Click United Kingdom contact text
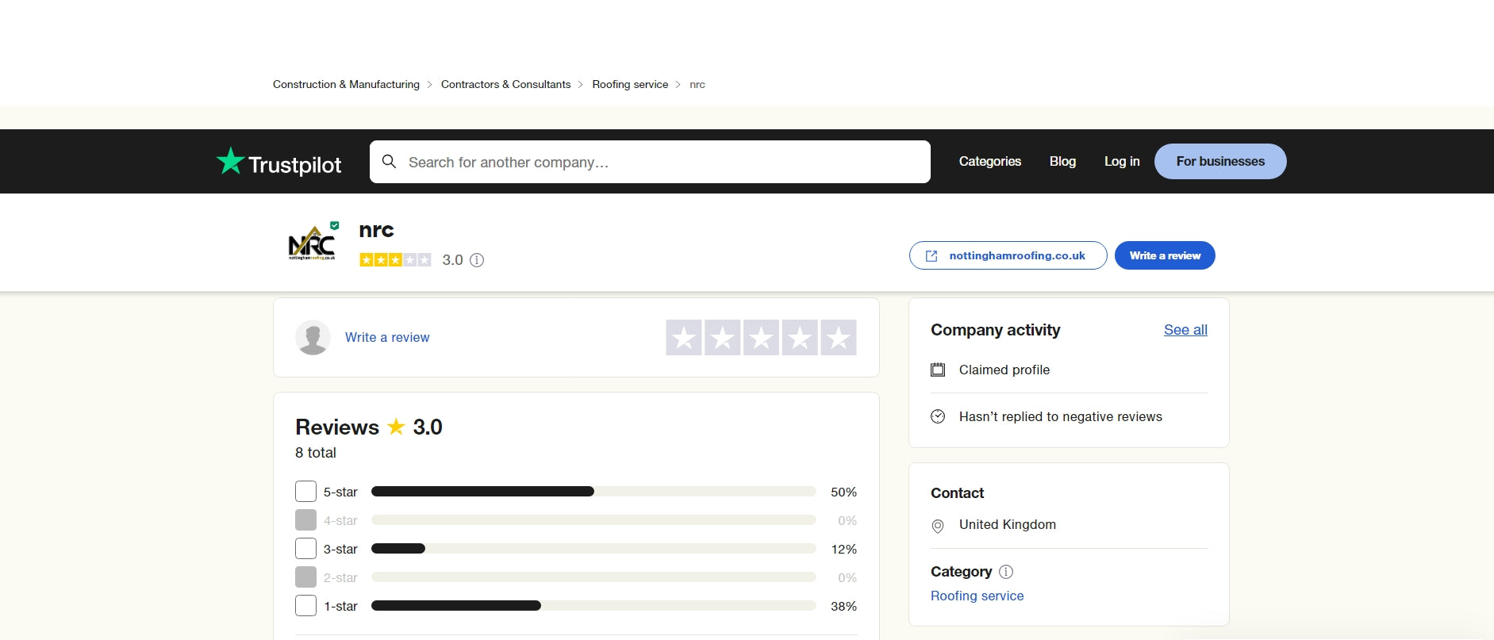This screenshot has width=1494, height=640. pyautogui.click(x=1008, y=524)
